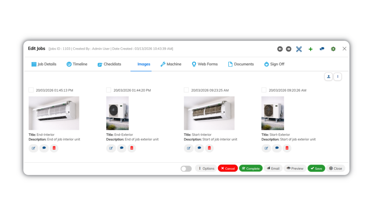Open the green settings gear icon
Screen dimensions: 373x216
(x=333, y=49)
